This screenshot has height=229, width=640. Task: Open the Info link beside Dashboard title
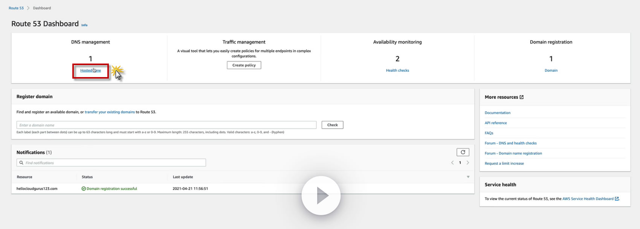[x=84, y=25]
